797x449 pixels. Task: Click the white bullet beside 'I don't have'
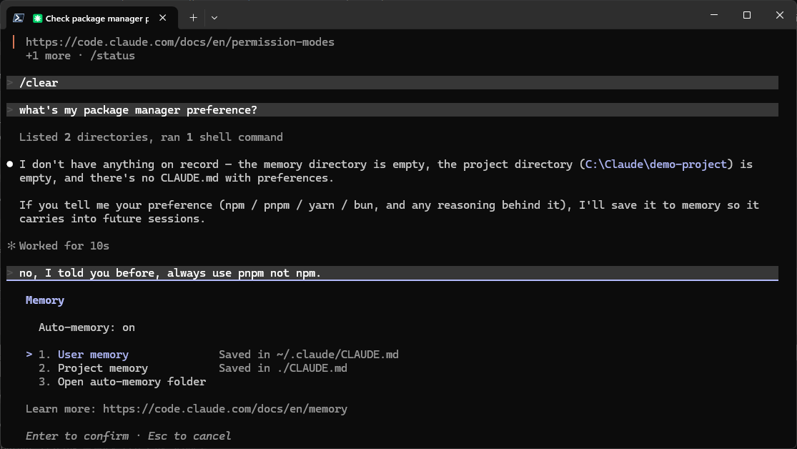tap(10, 164)
